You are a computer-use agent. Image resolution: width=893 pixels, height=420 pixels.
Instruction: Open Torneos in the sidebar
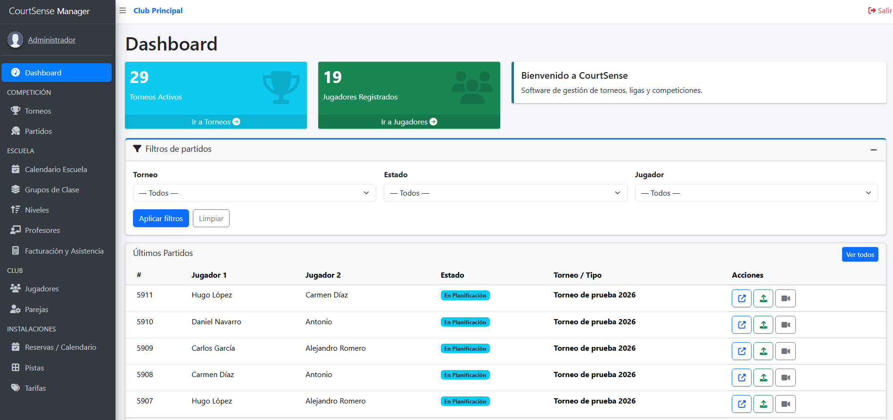click(x=57, y=111)
